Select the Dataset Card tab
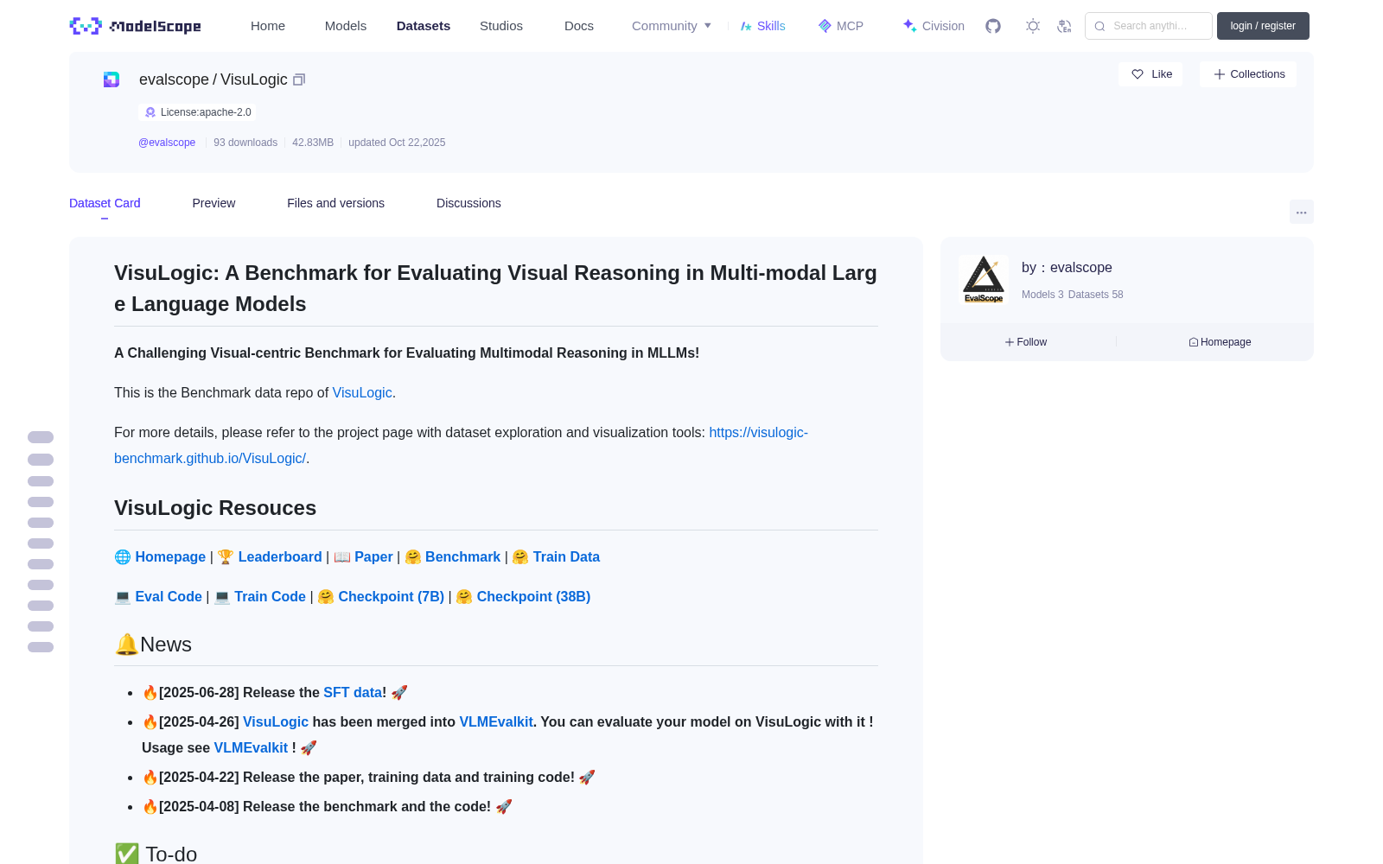Image resolution: width=1383 pixels, height=864 pixels. point(105,203)
